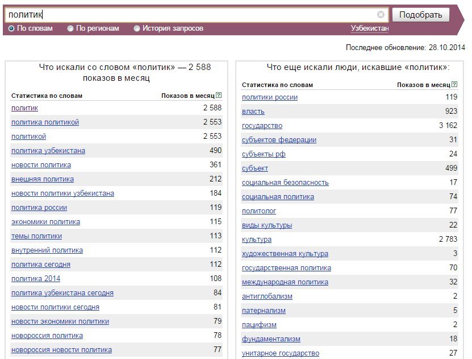This screenshot has width=472, height=359.
Task: Open the 'субъект' keyword link
Action: point(255,168)
